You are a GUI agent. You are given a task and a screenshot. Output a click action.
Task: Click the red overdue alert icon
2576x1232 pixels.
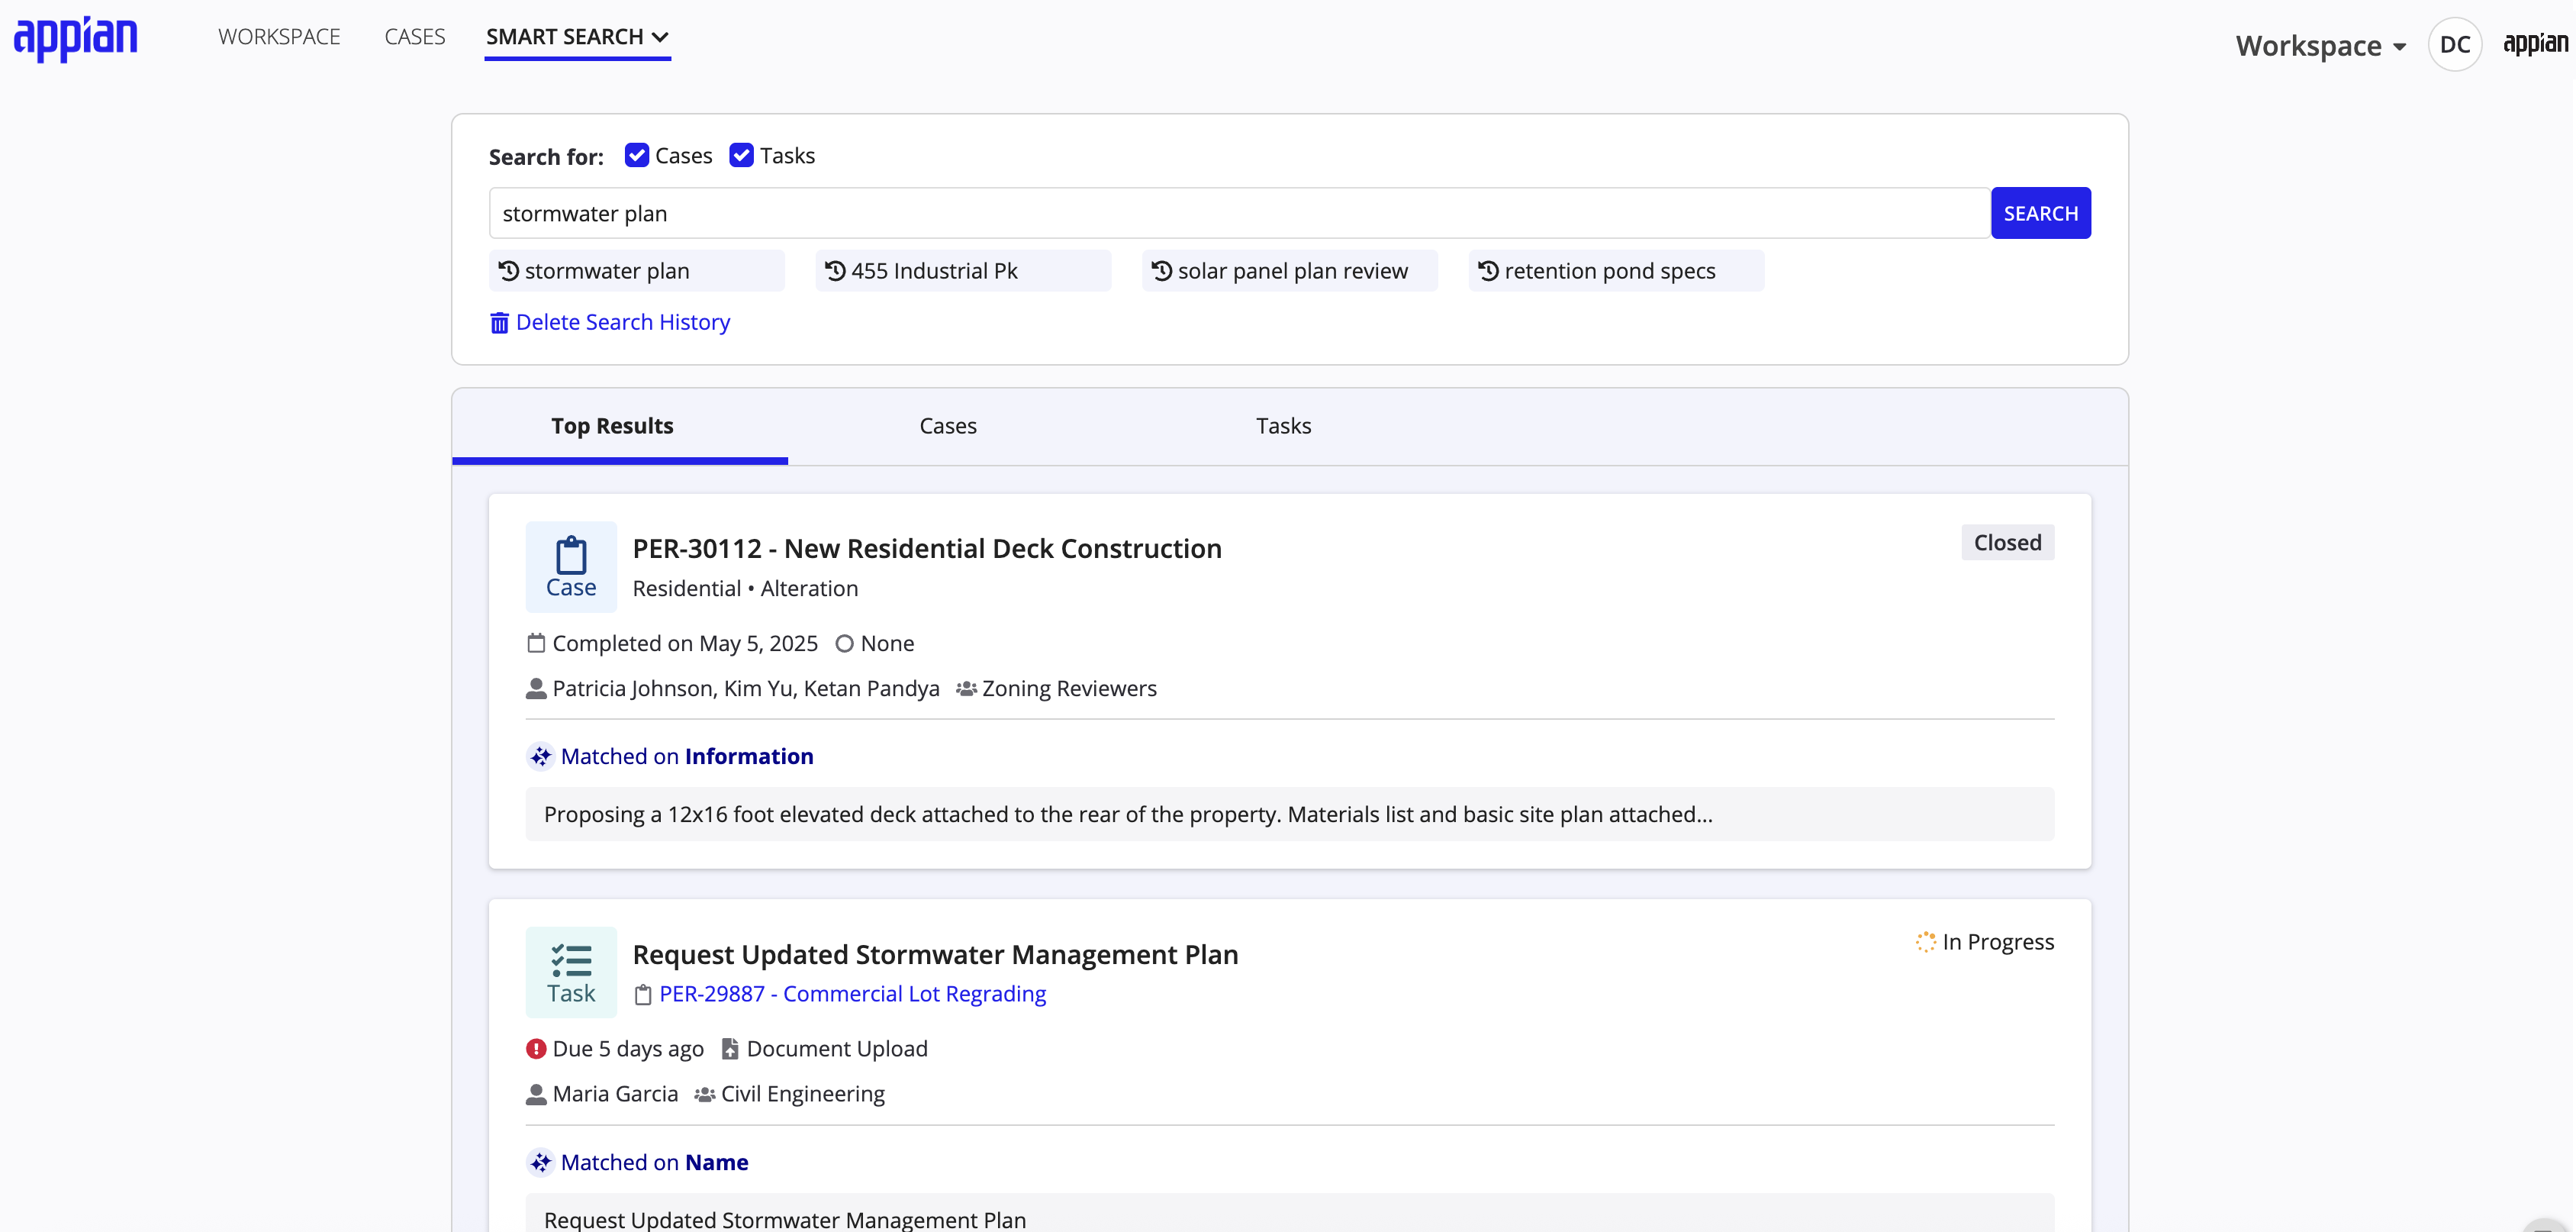536,1049
